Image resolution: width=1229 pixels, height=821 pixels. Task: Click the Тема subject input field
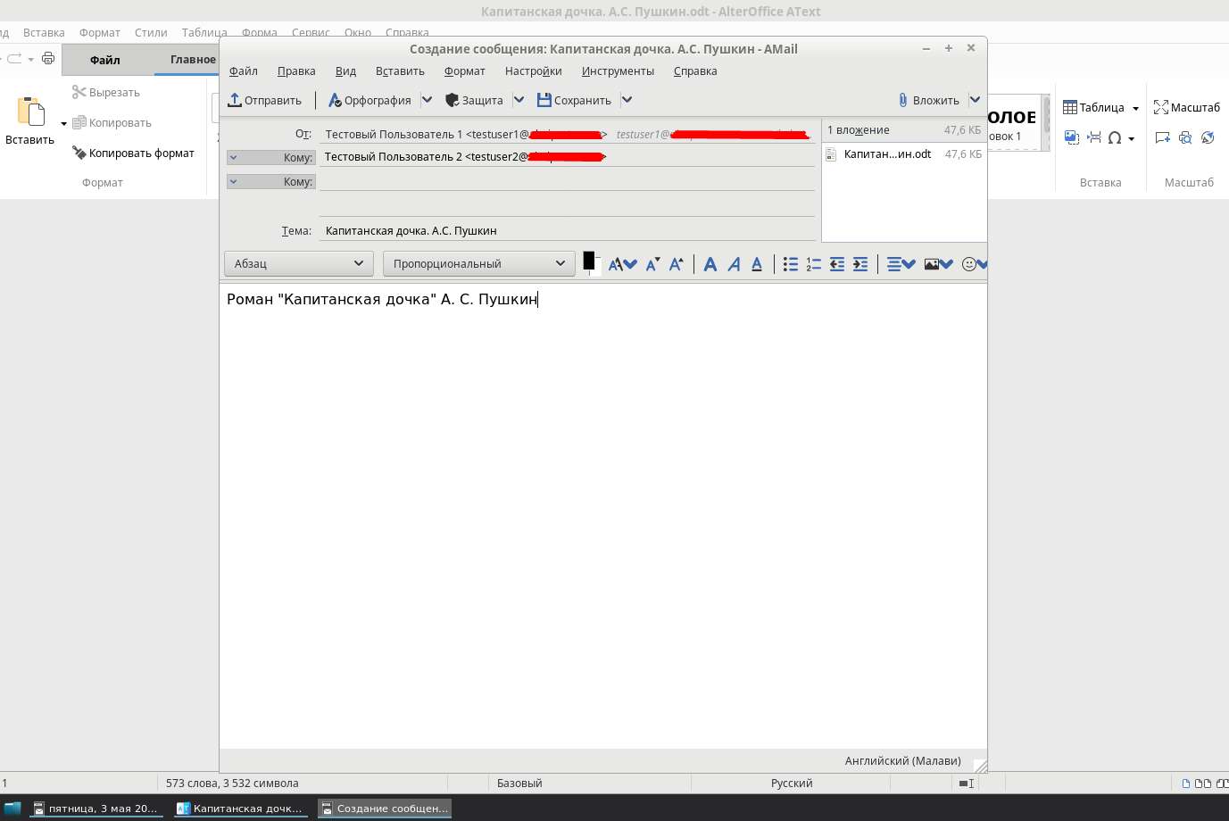[567, 230]
